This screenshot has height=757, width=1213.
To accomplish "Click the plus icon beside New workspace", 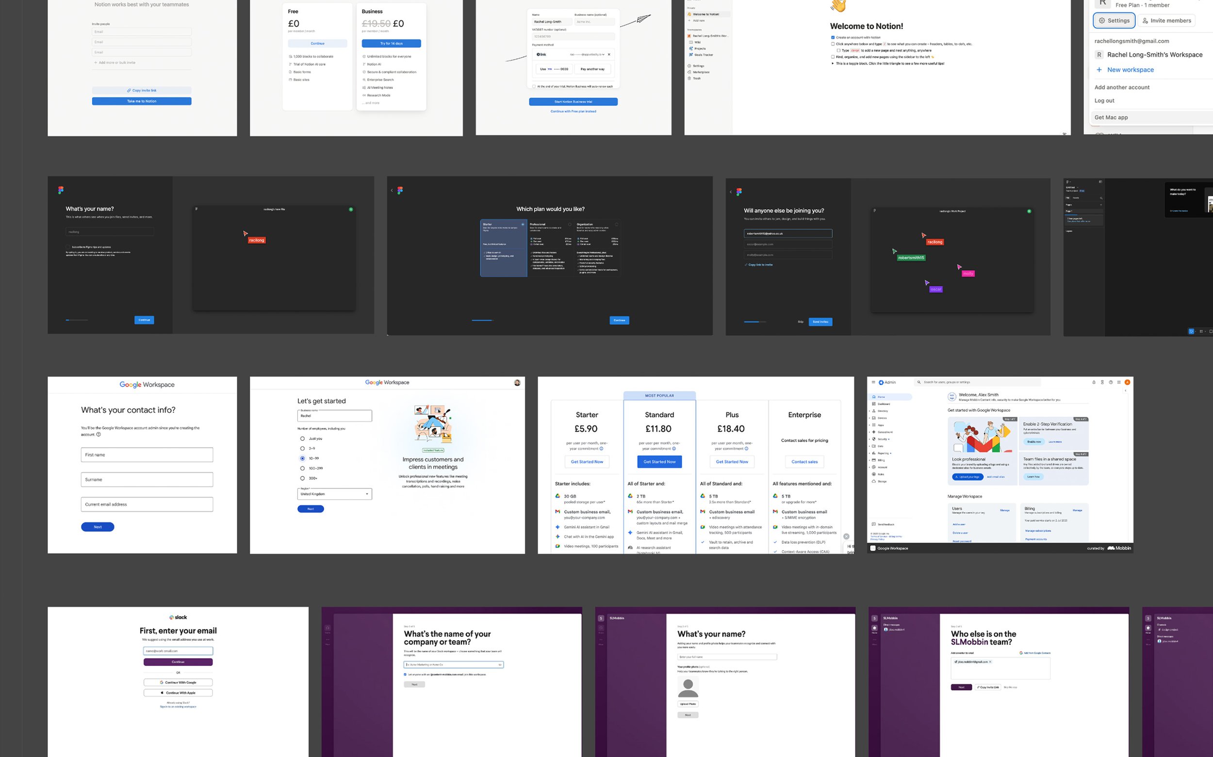I will tap(1098, 70).
